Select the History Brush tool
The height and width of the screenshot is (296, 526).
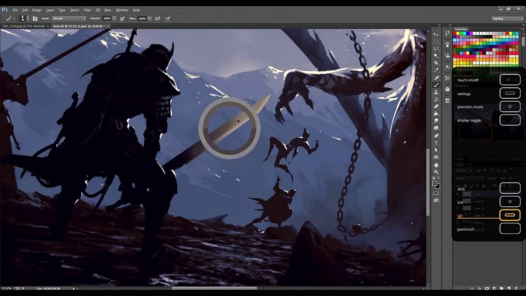436,99
